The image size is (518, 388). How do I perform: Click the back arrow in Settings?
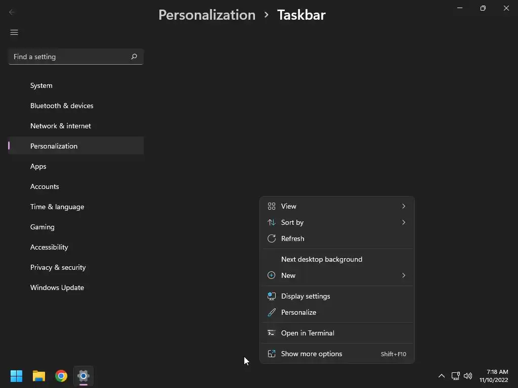coord(12,12)
